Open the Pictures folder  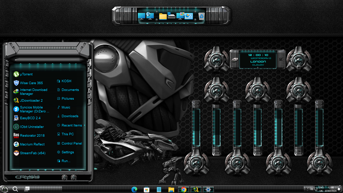click(66, 99)
